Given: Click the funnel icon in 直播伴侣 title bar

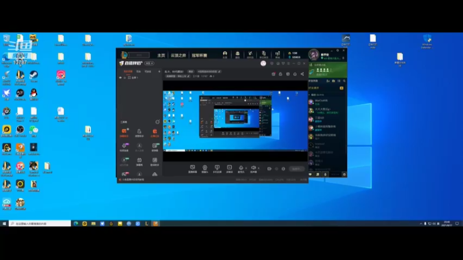Looking at the screenshot, I should point(283,64).
